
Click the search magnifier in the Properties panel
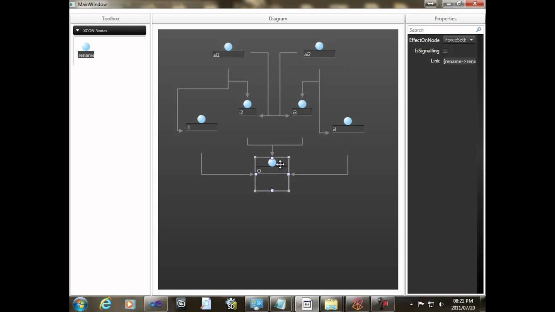pos(478,29)
